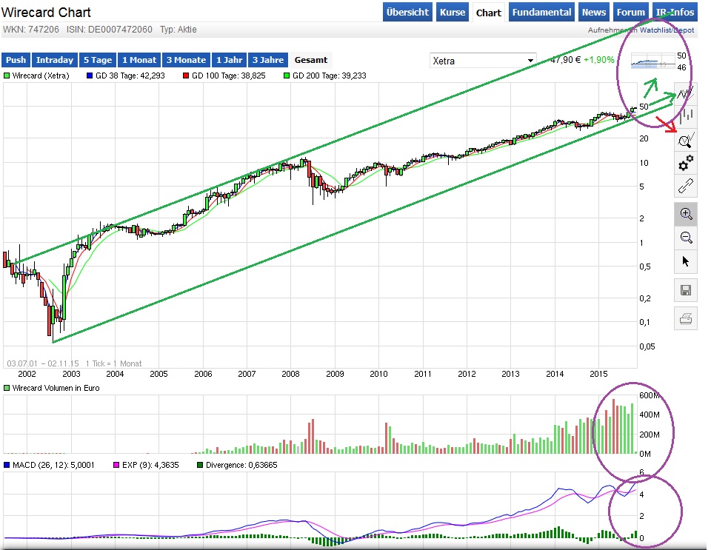Click the EXP (9) magenta swatch
Viewport: 711px width, 550px height.
[116, 466]
